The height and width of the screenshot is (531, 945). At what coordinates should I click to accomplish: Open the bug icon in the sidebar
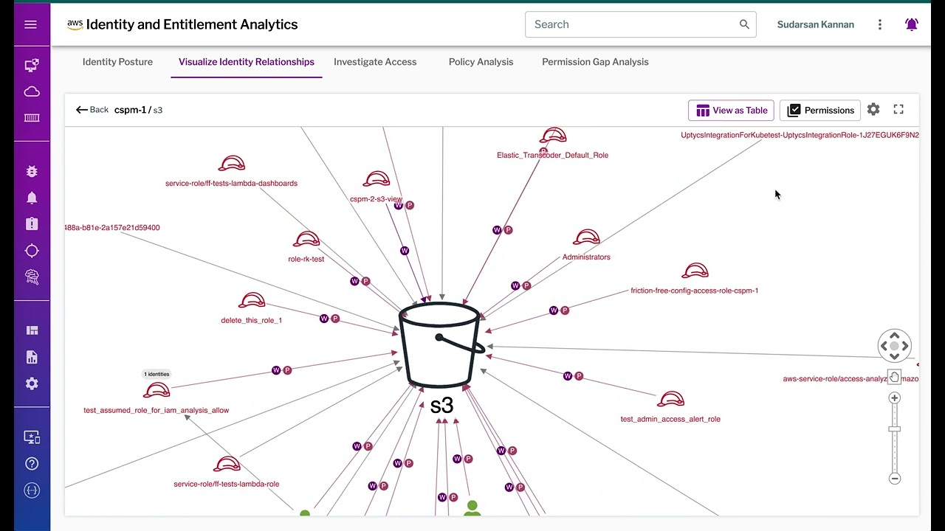tap(32, 171)
